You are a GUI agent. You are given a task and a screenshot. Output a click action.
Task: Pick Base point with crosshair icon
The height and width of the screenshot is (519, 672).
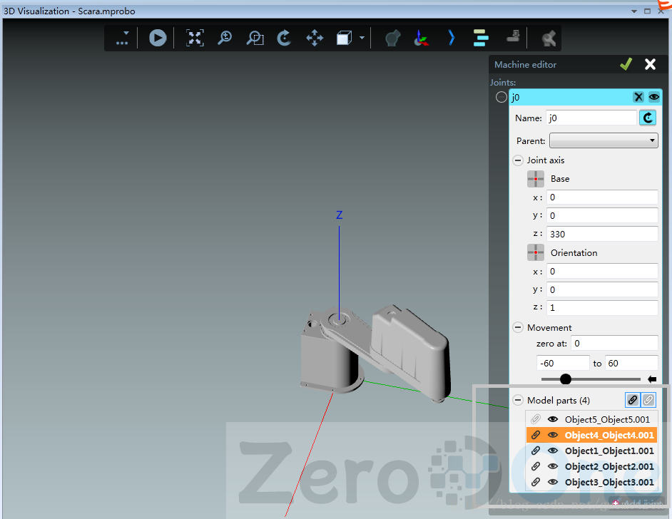click(x=535, y=179)
